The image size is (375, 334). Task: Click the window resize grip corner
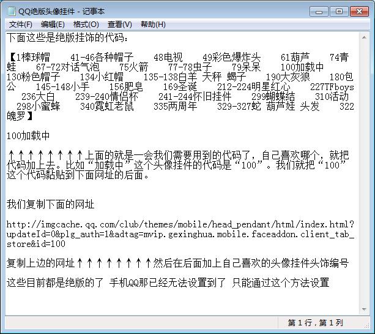tap(366, 325)
